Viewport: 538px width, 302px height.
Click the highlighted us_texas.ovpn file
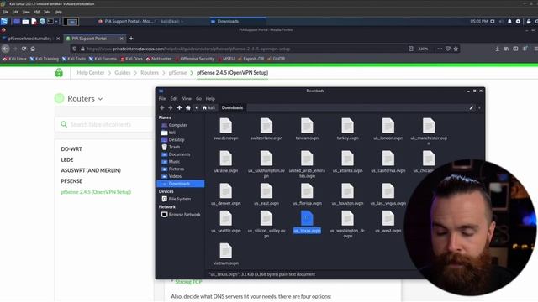coord(307,221)
